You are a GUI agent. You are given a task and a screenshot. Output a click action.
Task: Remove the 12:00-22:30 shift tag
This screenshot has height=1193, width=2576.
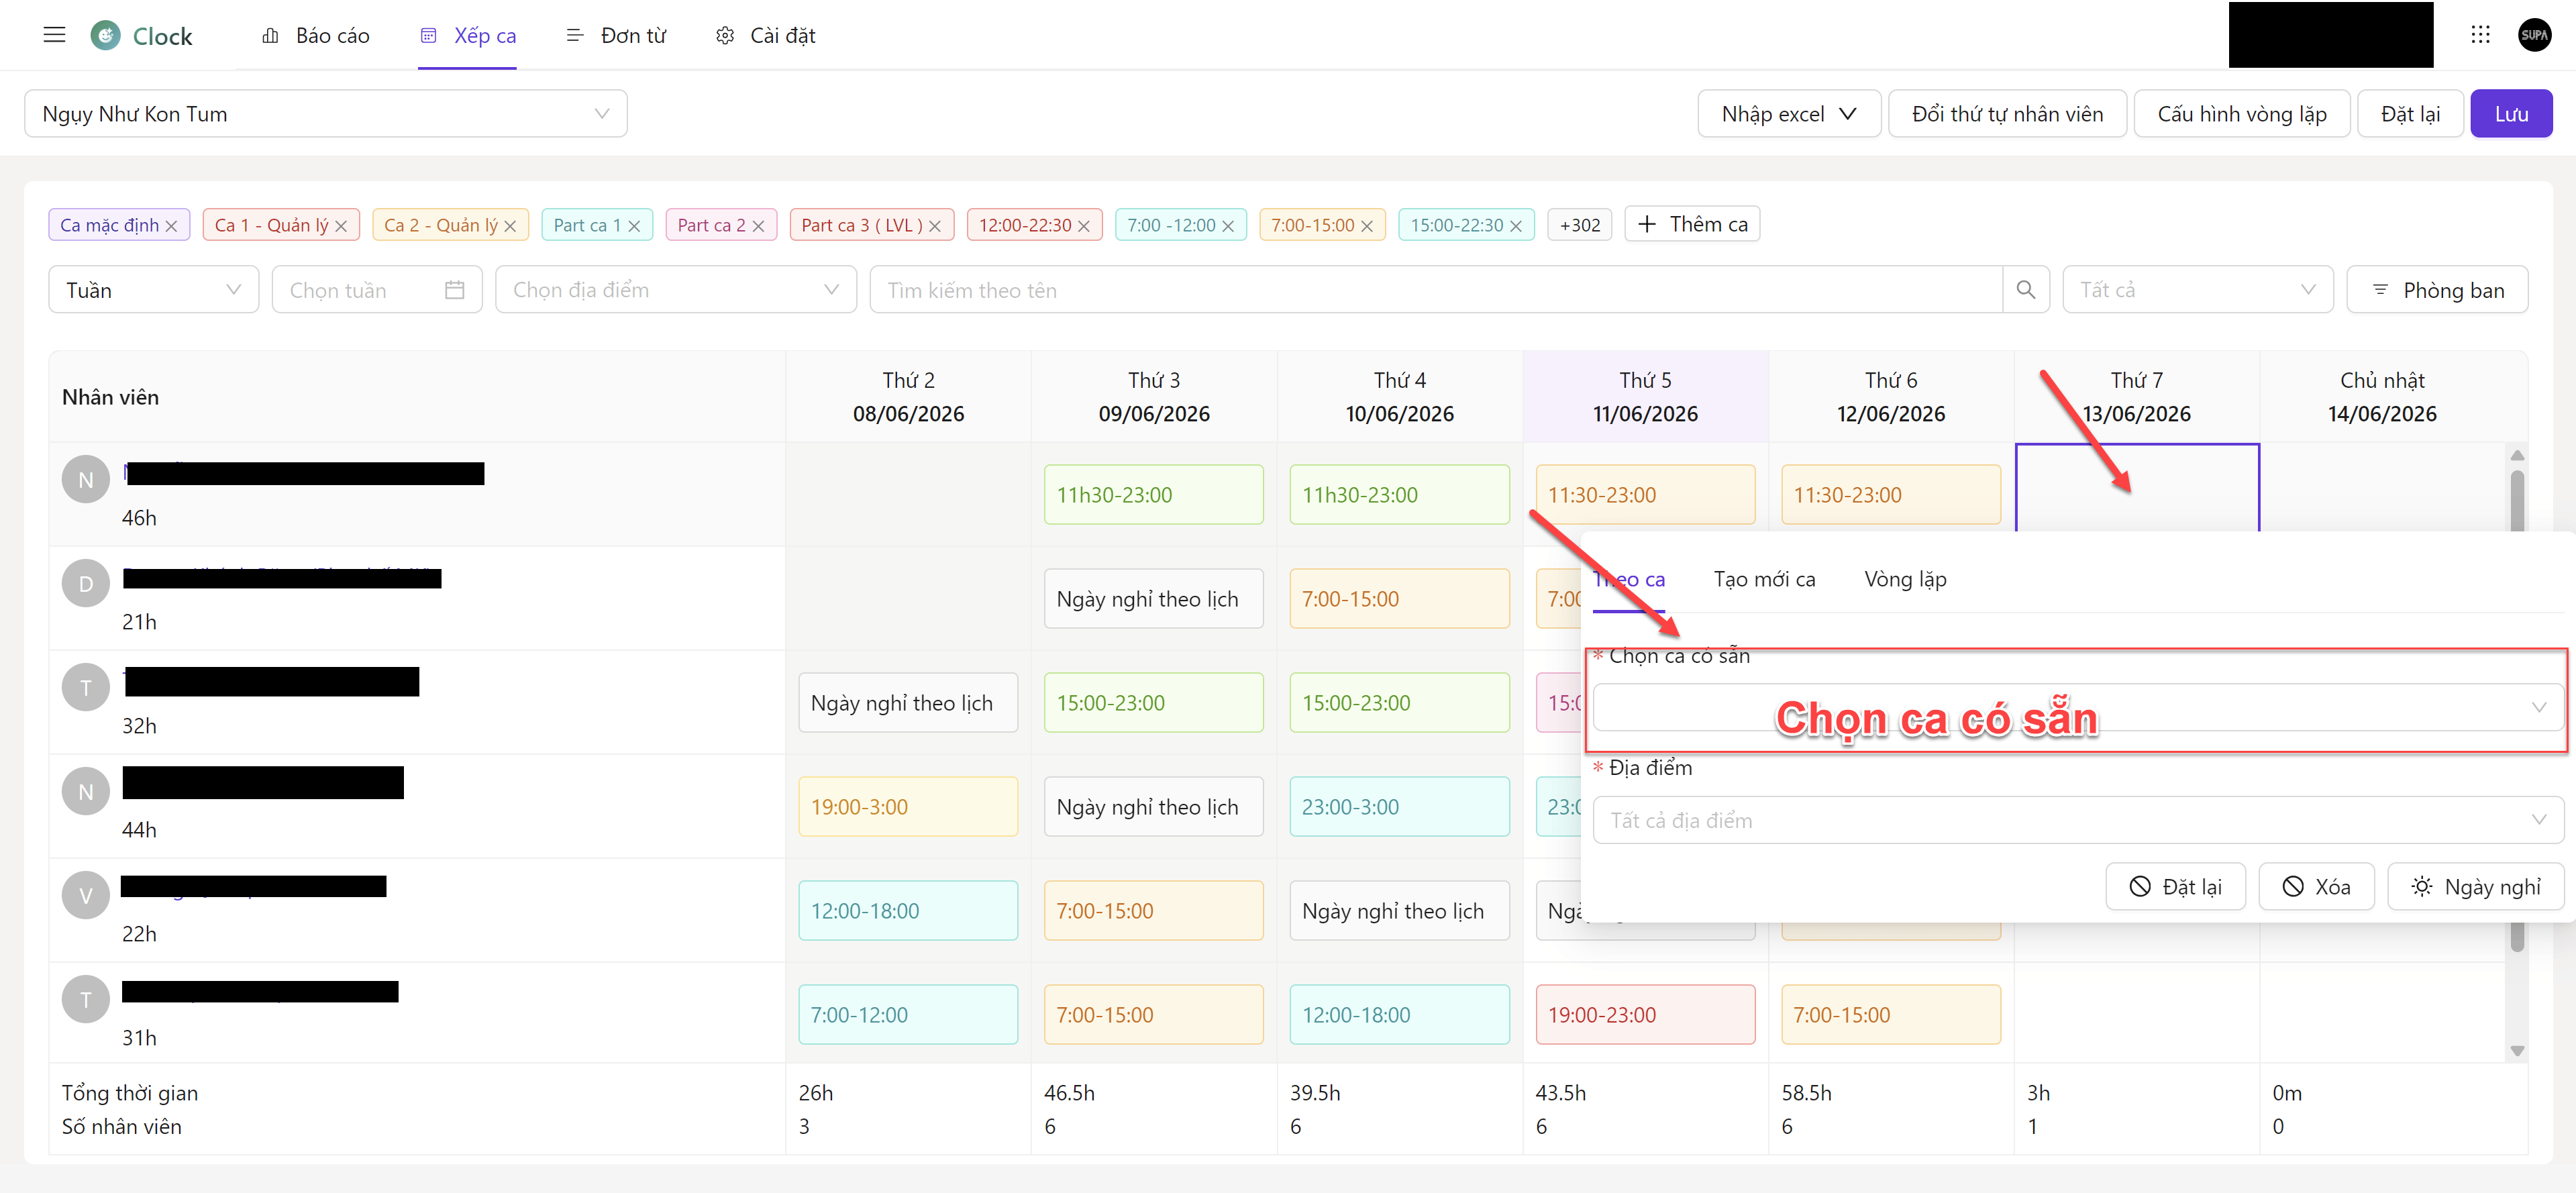pyautogui.click(x=1083, y=226)
